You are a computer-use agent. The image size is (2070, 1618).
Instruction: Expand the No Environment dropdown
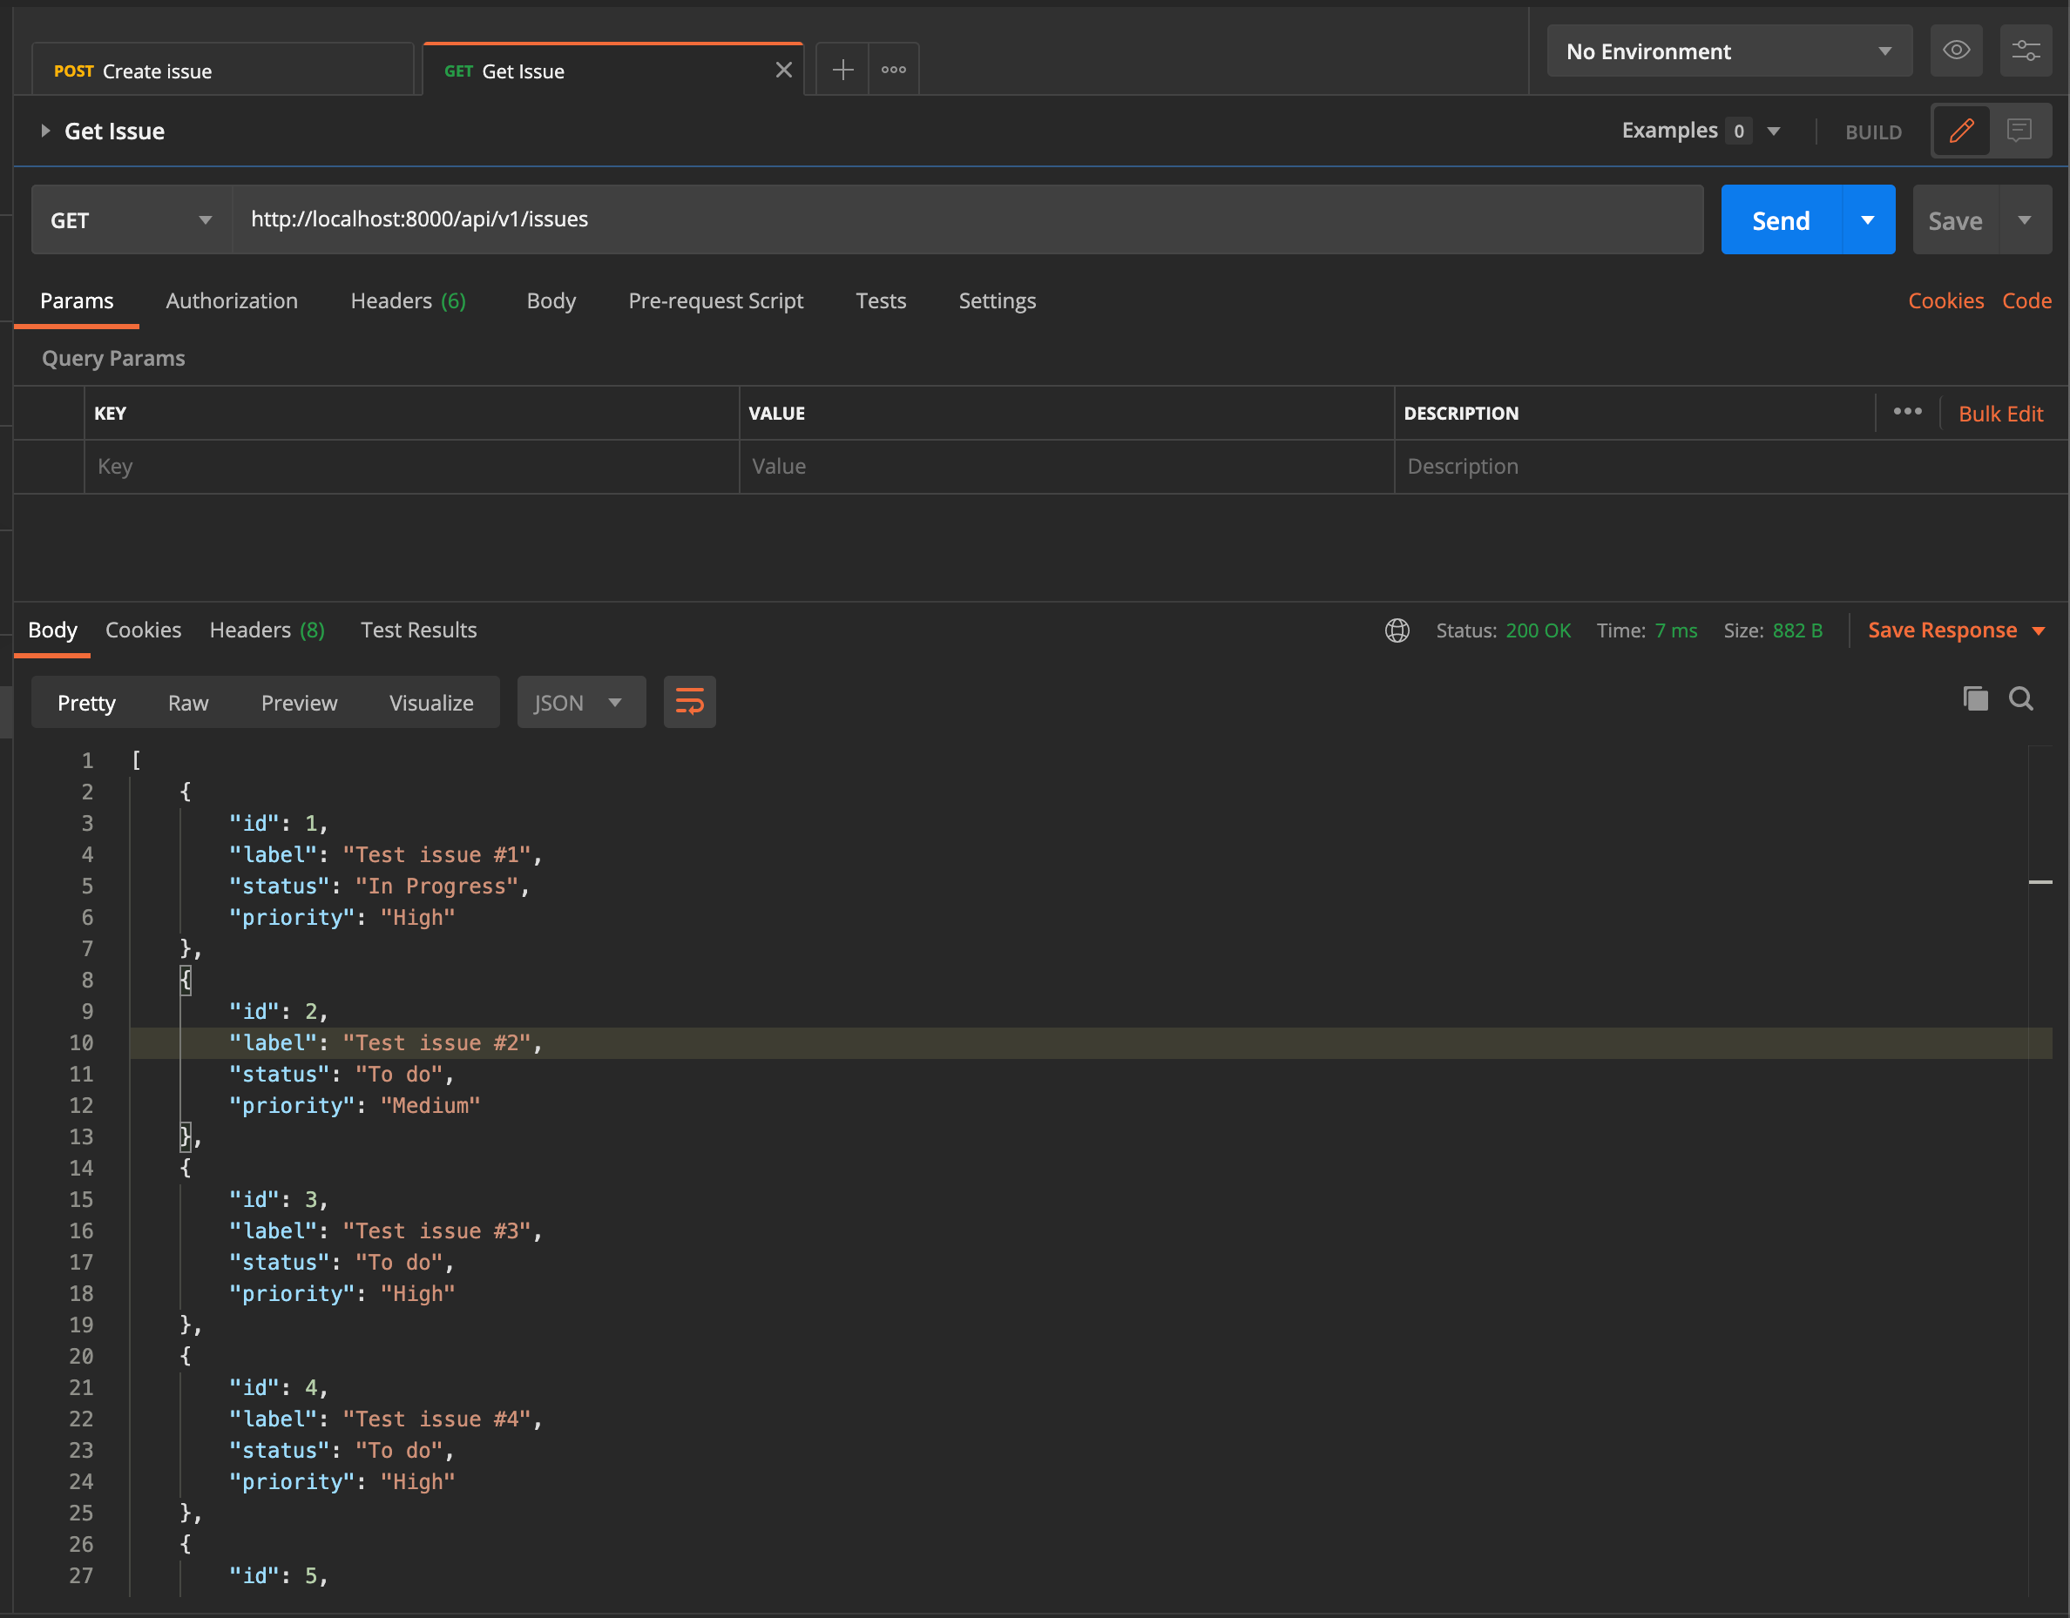click(x=1728, y=51)
